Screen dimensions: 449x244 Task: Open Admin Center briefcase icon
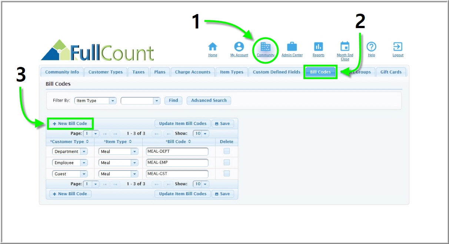tap(292, 47)
